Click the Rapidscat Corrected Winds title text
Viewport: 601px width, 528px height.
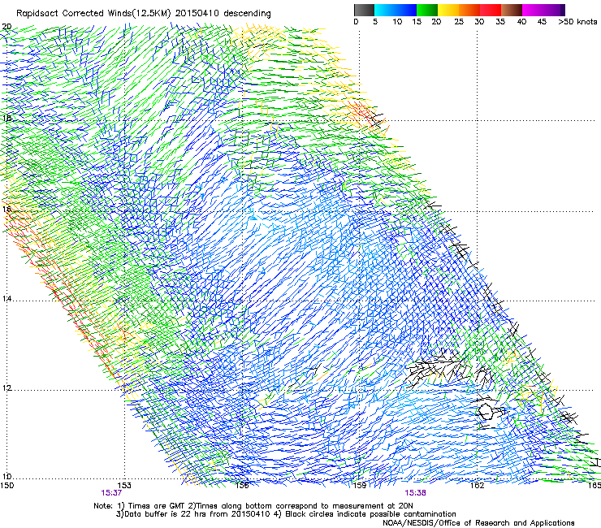click(x=144, y=13)
